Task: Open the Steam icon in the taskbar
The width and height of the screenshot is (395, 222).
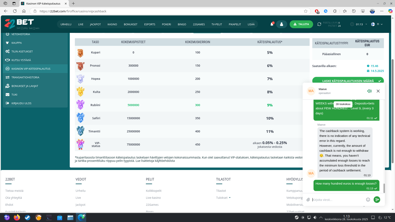Action: pos(28,218)
